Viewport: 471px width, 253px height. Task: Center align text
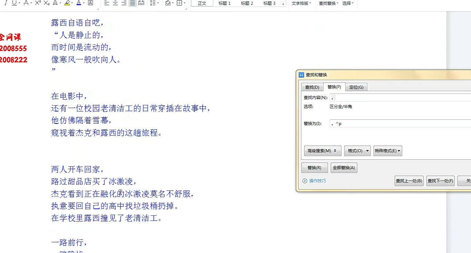[115, 3]
